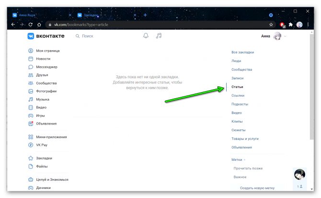Open the VKontakte logo home link
The image size is (321, 198).
click(x=46, y=36)
